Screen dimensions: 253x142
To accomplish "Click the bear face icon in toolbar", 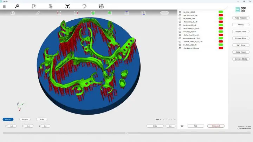I will coord(101,6).
